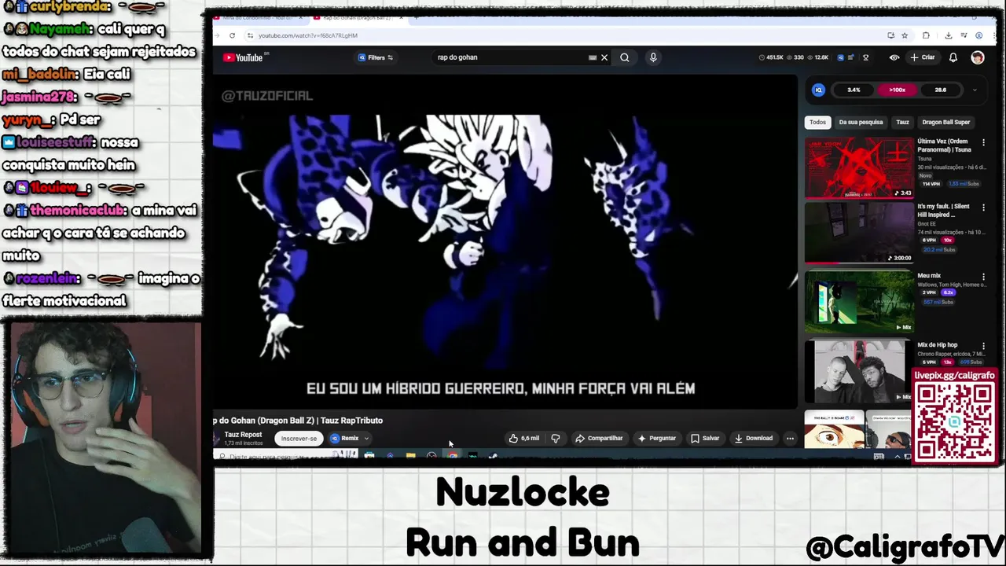The width and height of the screenshot is (1006, 566).
Task: Expand the Remix dropdown arrow
Action: [366, 439]
